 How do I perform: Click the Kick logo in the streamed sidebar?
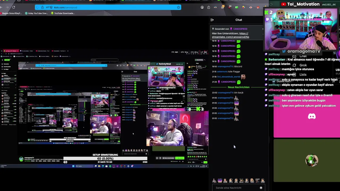point(7,60)
